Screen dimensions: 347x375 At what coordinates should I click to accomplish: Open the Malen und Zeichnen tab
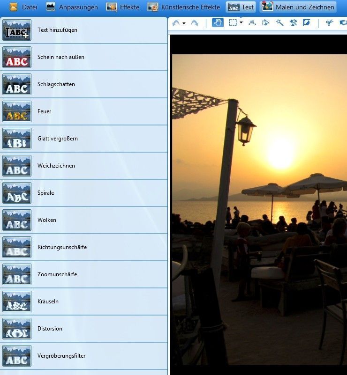point(299,7)
